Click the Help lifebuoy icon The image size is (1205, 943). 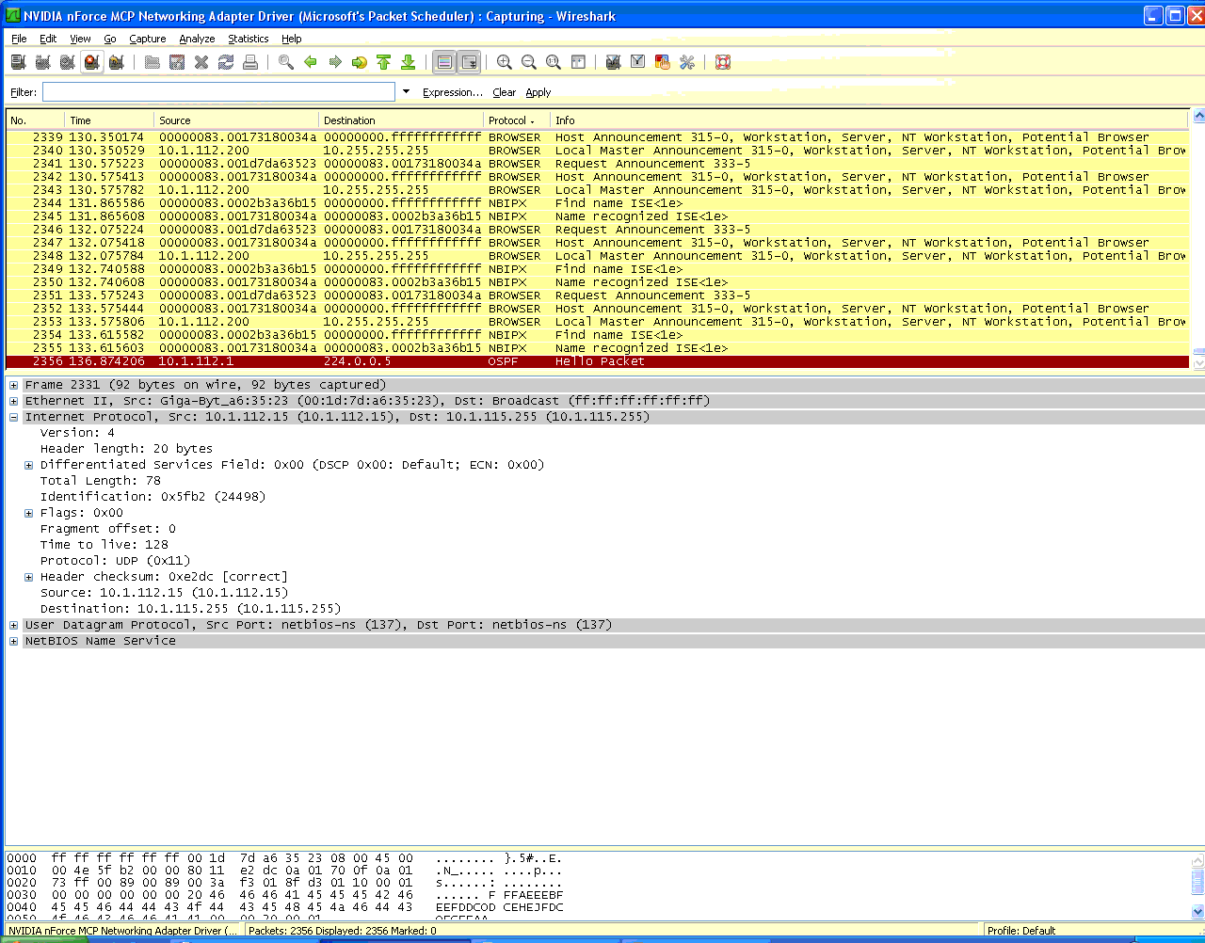(x=723, y=62)
